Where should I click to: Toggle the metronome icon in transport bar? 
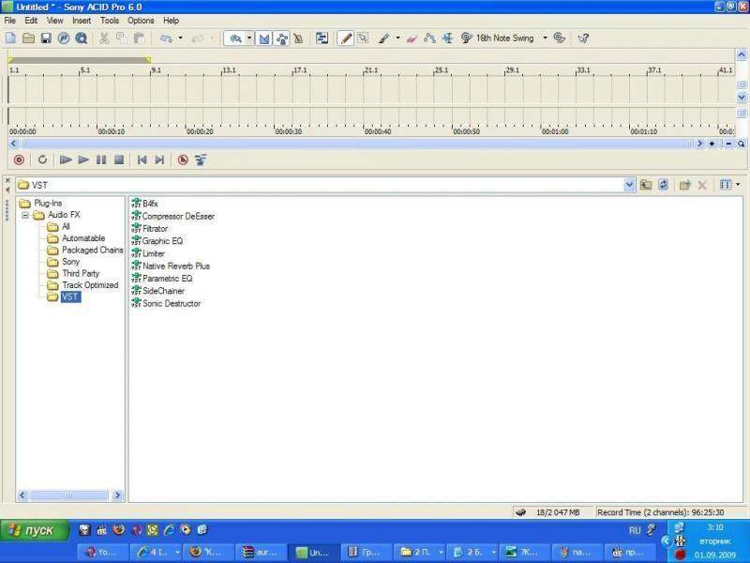coord(183,160)
